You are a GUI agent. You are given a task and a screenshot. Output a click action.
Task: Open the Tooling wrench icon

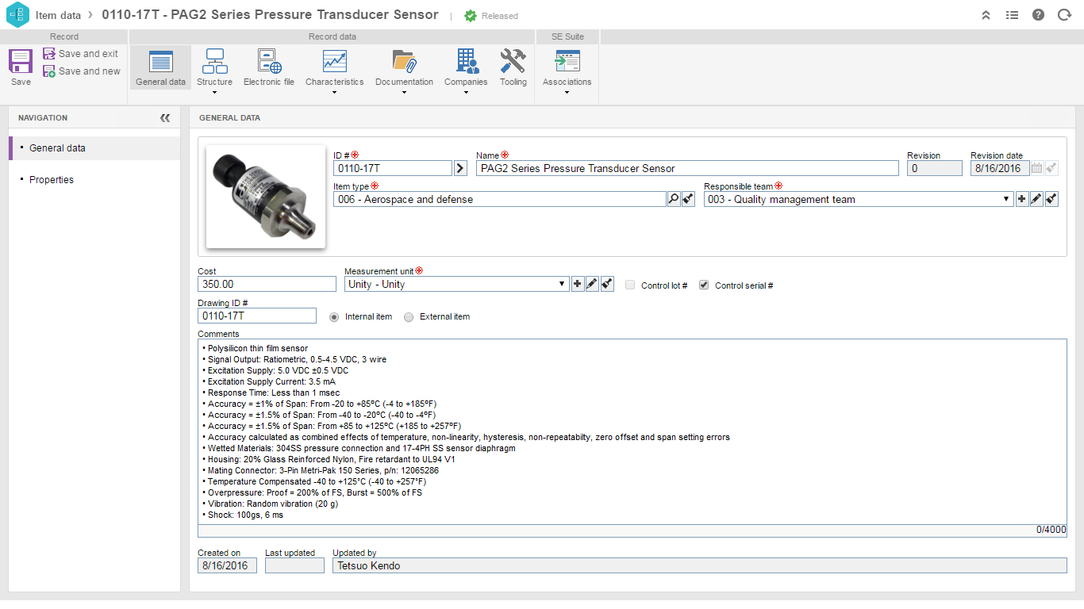(x=513, y=61)
